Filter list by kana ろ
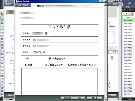135x101 pixels. (126, 14)
